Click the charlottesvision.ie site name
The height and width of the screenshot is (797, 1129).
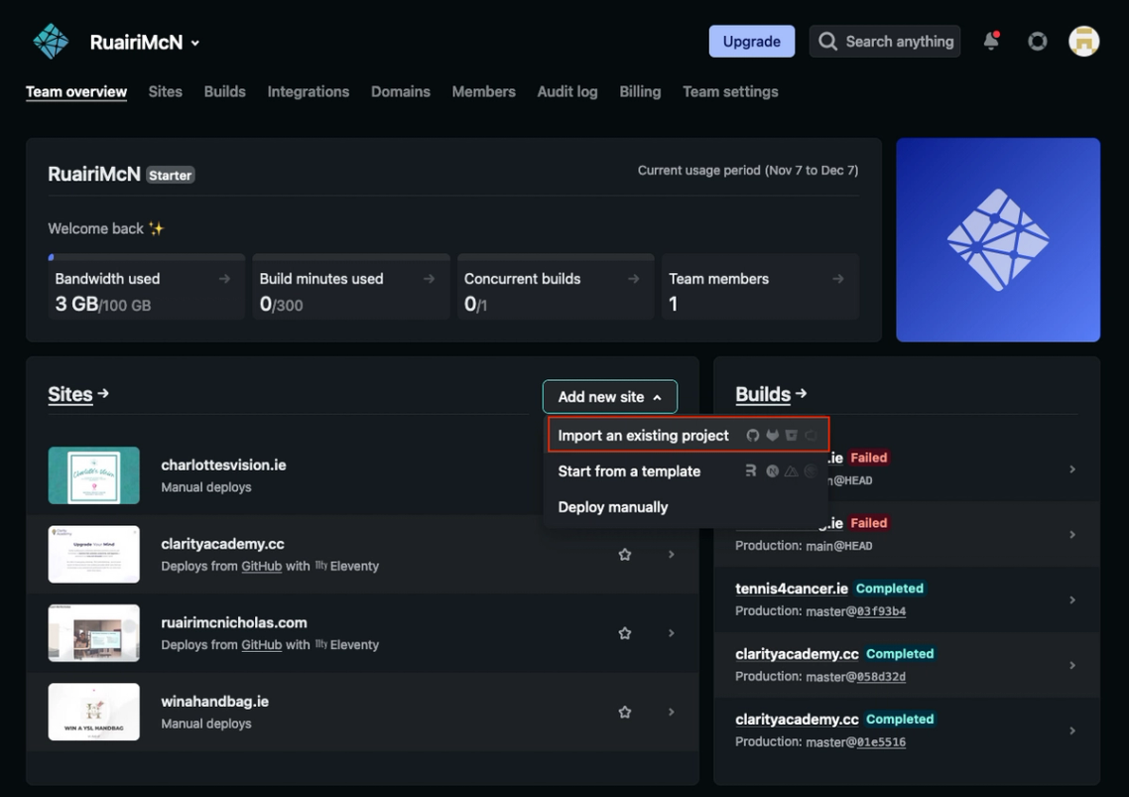click(223, 465)
